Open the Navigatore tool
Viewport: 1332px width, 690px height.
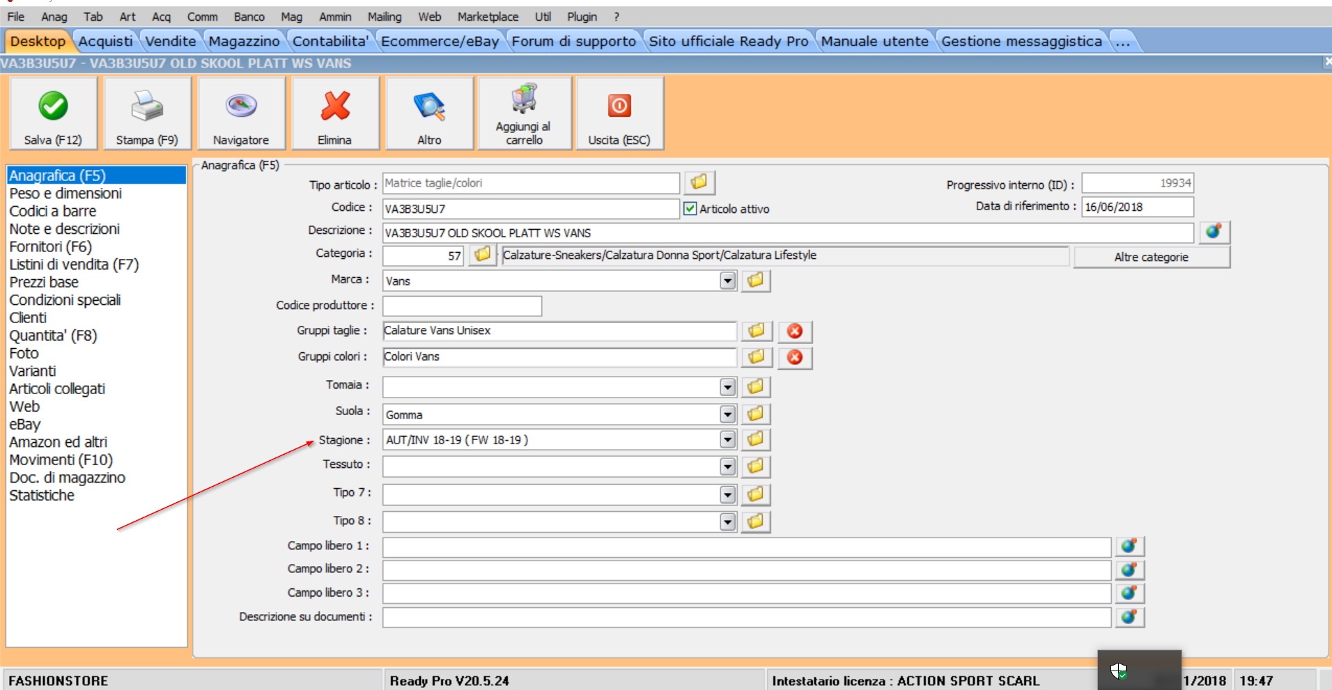coord(241,113)
